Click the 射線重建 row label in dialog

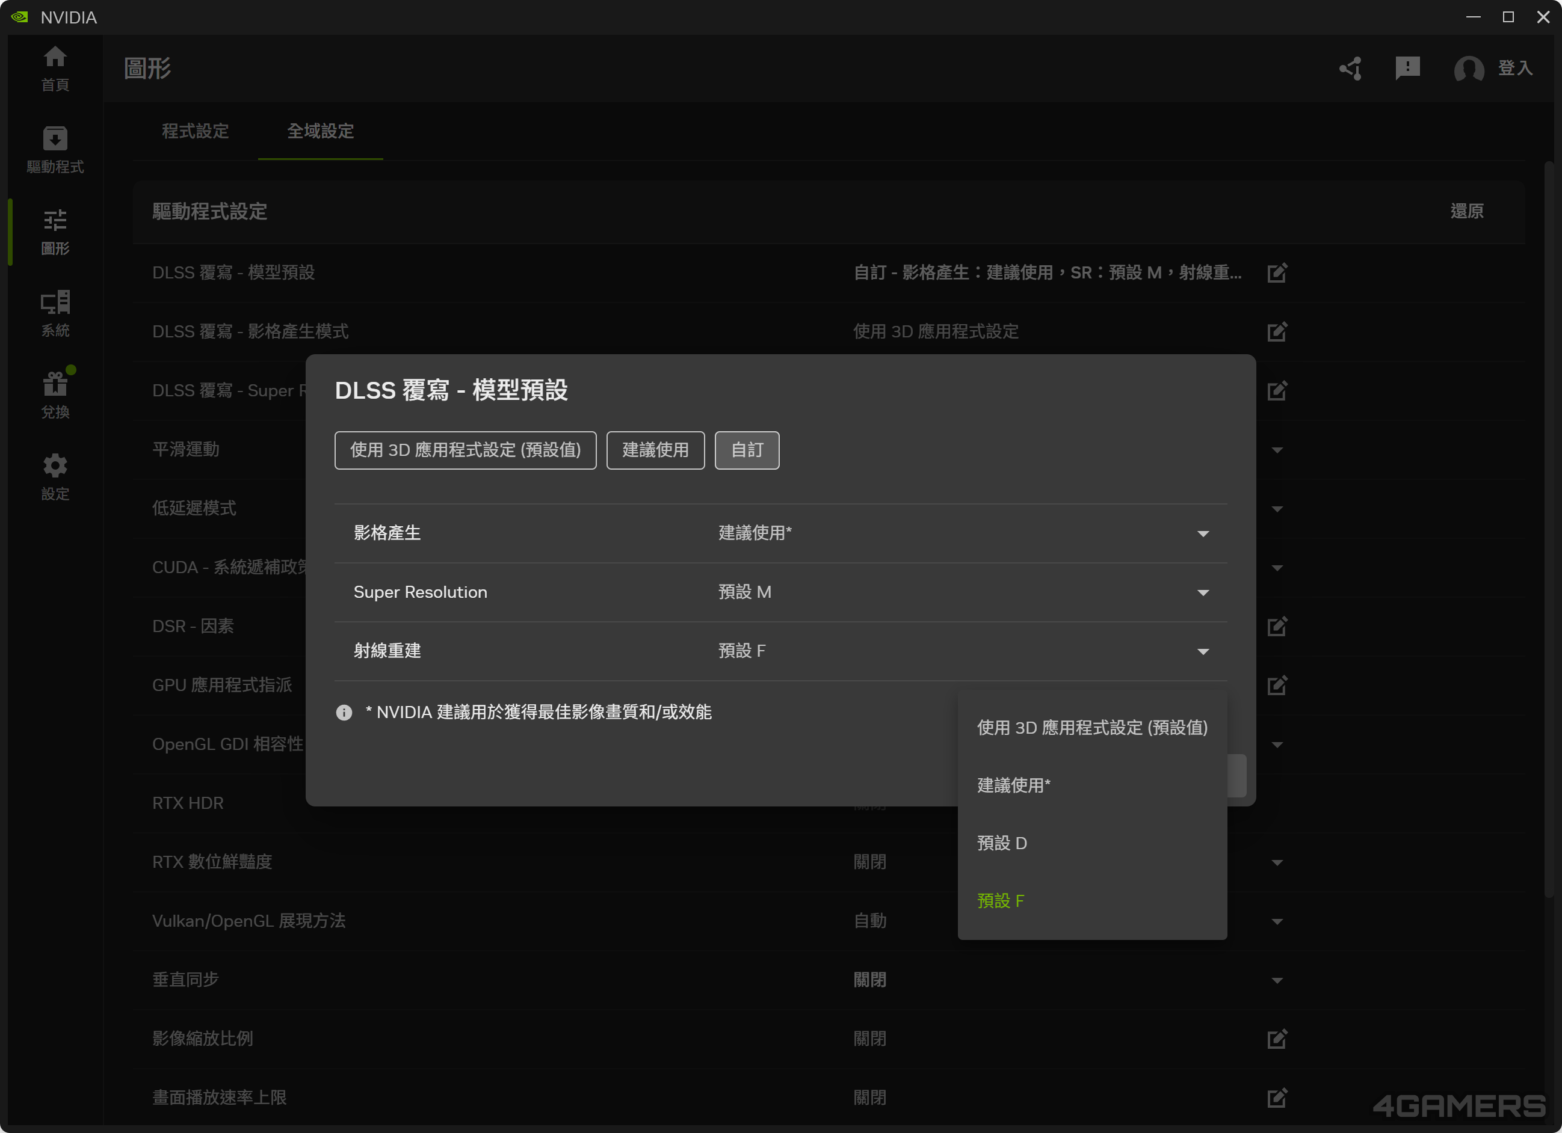pos(386,651)
